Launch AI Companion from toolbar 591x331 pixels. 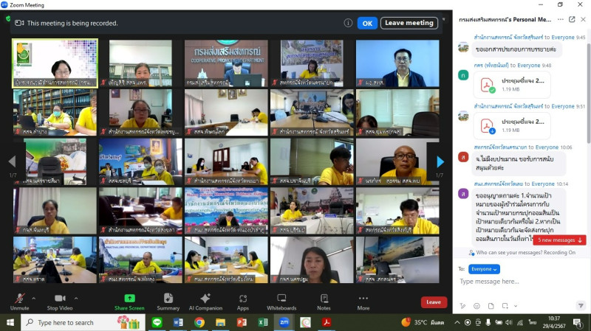[x=205, y=298]
